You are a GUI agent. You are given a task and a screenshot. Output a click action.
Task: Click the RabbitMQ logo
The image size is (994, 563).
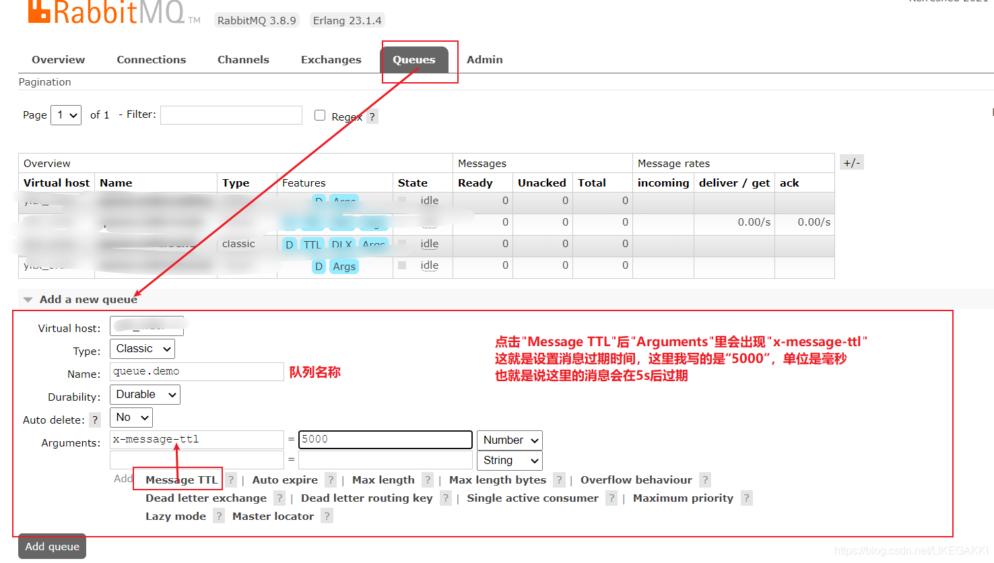click(x=113, y=12)
